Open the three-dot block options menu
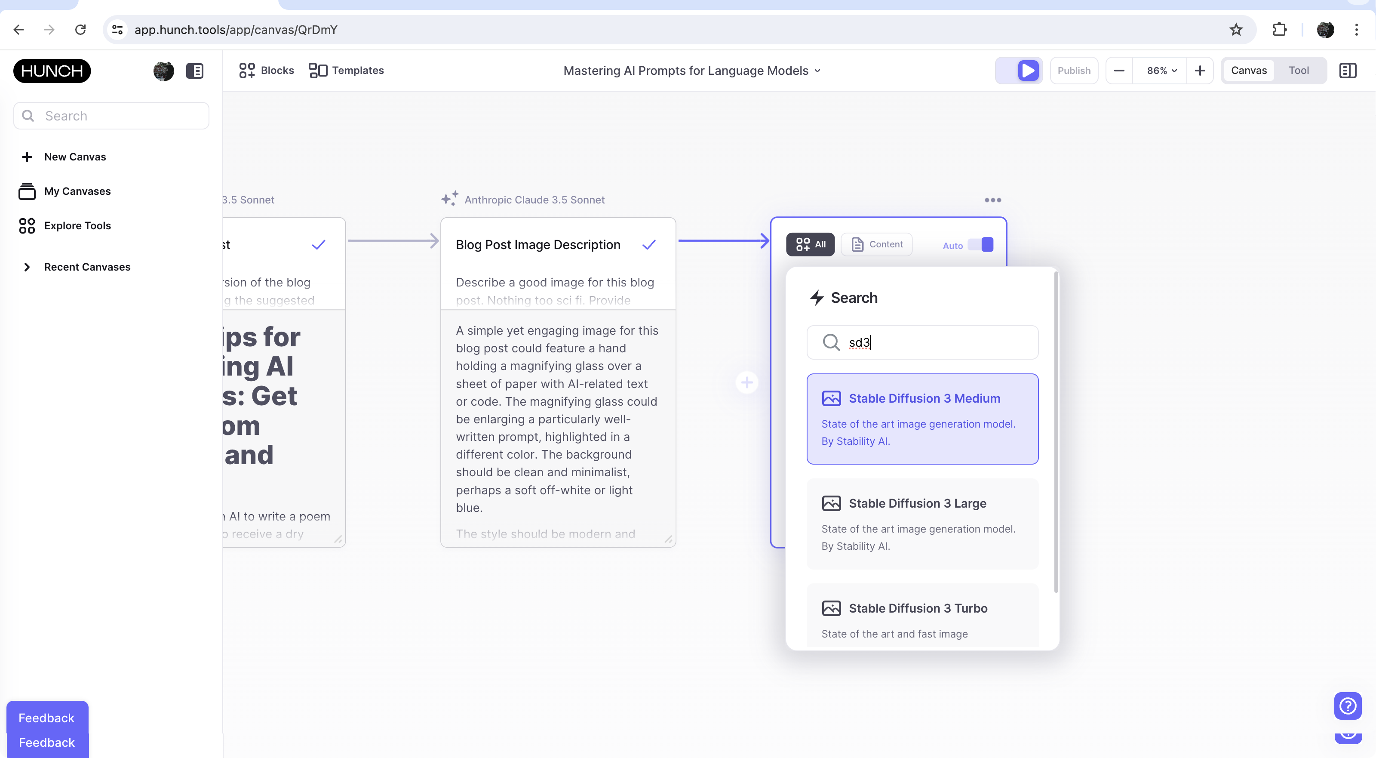This screenshot has height=758, width=1376. 992,200
